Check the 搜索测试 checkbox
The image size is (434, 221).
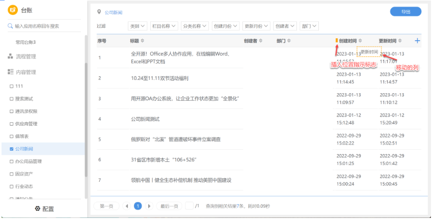[x=11, y=99]
